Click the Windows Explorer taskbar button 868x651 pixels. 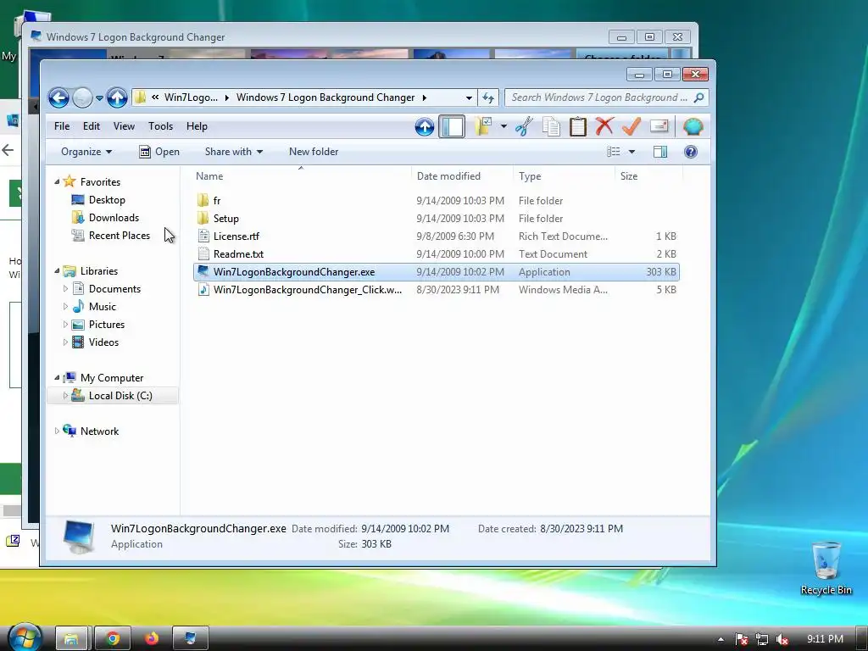point(71,639)
